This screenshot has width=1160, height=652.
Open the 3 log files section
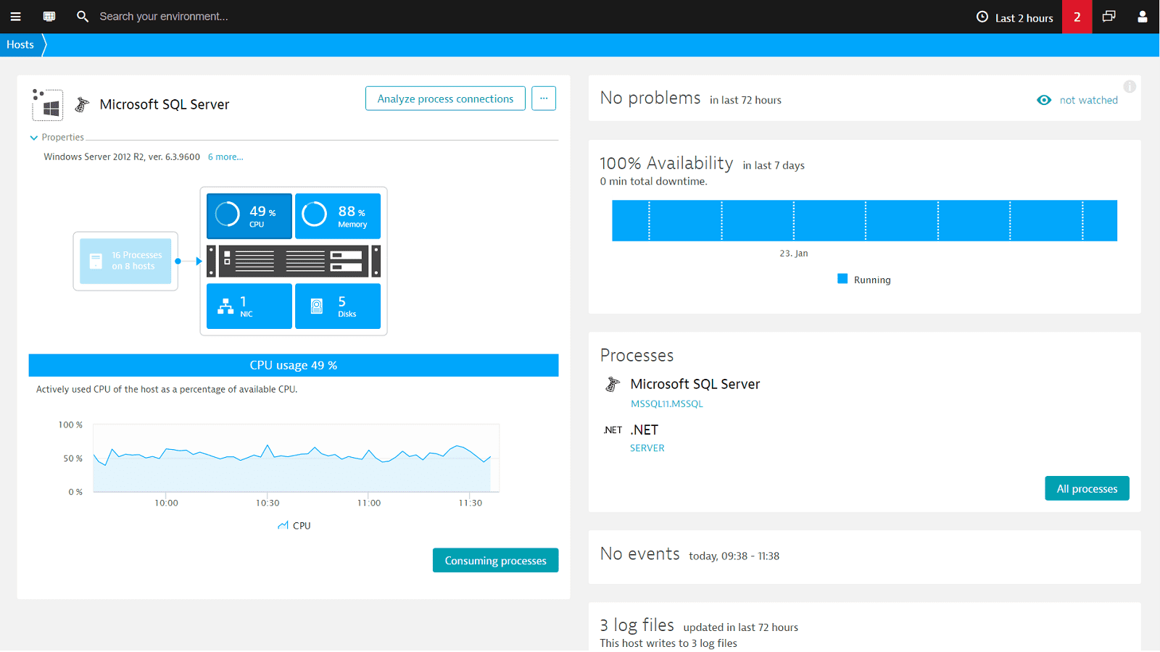(x=637, y=625)
